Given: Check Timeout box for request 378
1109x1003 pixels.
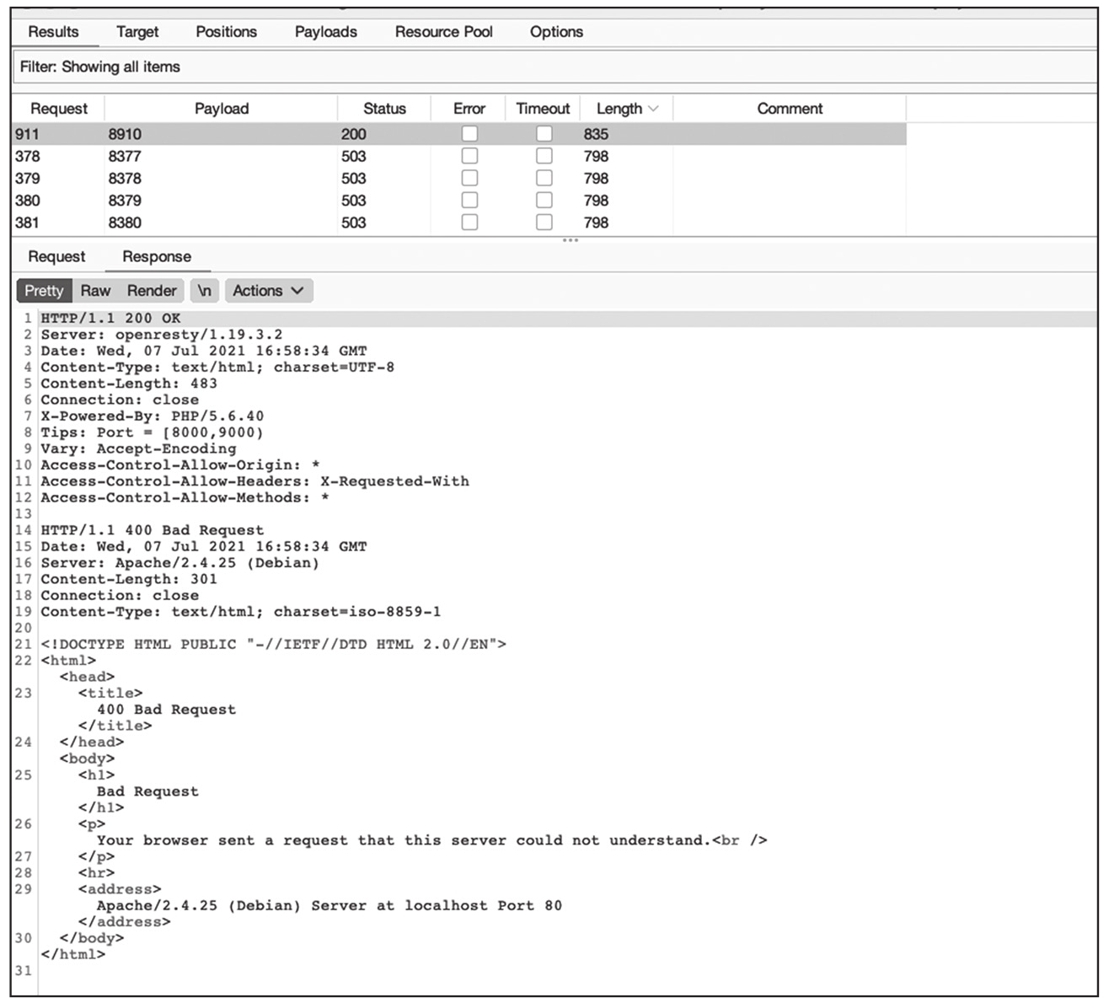Looking at the screenshot, I should click(x=544, y=156).
